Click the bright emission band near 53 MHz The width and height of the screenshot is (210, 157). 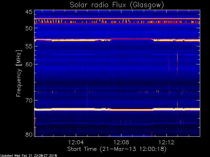coord(117,40)
